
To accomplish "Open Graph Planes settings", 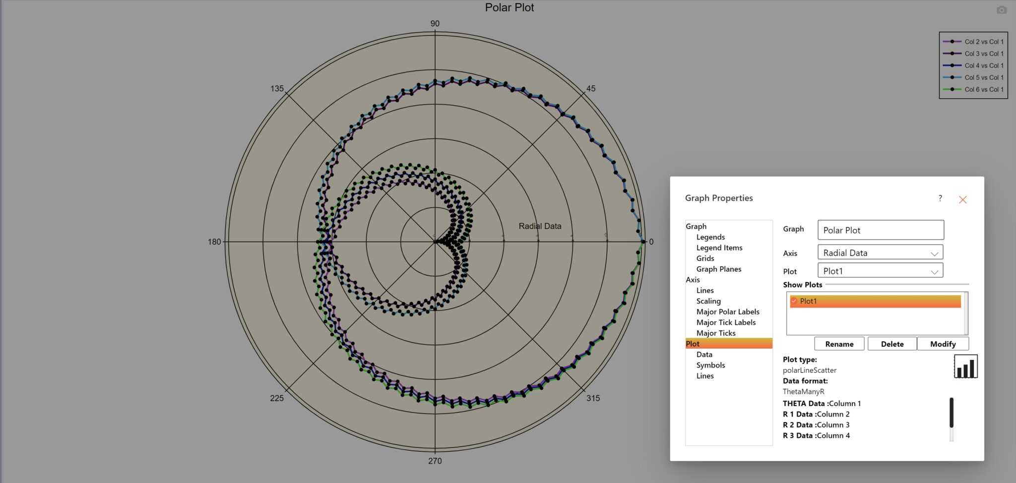I will pos(719,269).
